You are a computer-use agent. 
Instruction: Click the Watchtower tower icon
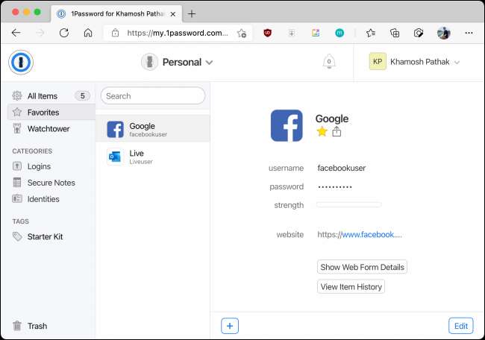[17, 128]
